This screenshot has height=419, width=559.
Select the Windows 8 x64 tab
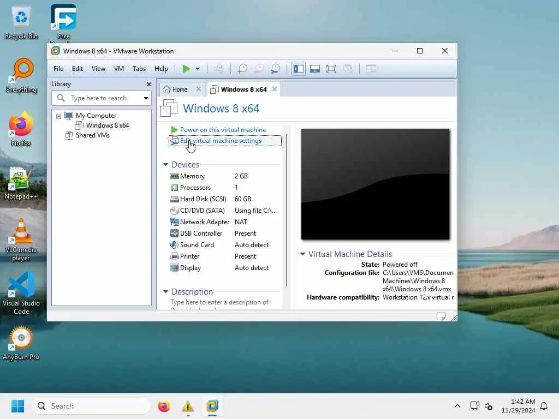coord(243,89)
